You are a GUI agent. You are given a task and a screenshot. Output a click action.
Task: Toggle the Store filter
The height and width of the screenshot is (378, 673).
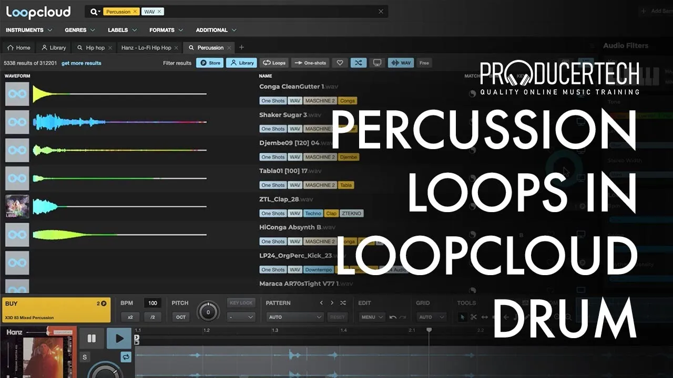click(x=210, y=63)
